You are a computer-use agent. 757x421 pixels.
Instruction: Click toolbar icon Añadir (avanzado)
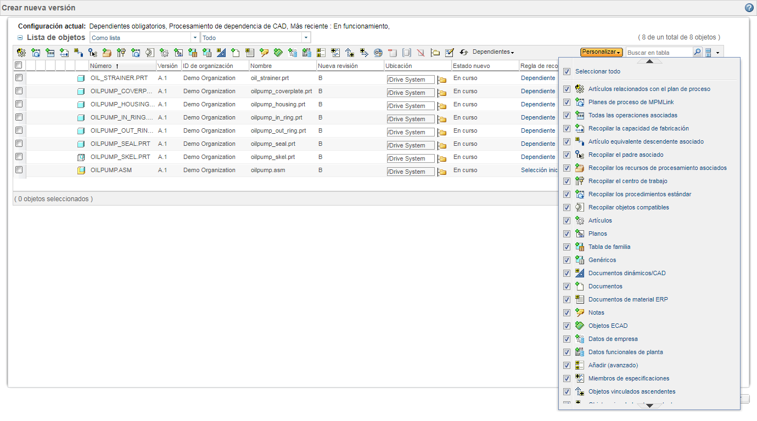tap(321, 53)
